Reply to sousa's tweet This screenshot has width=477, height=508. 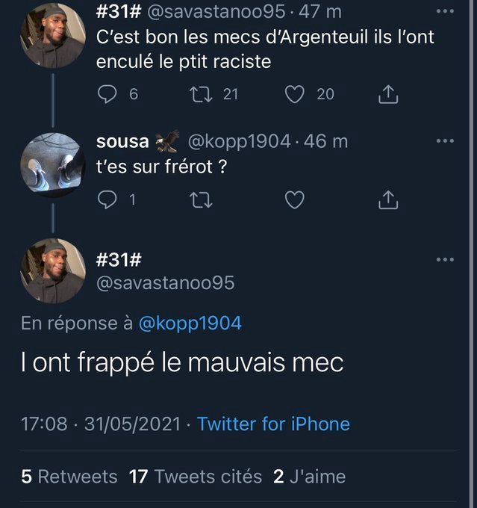coord(108,199)
